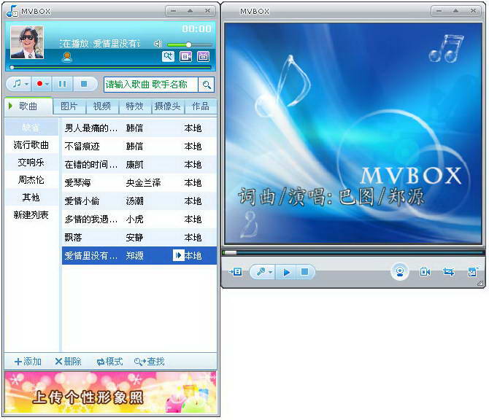
Task: Select song 在错的时间… by 康凯
Action: (x=139, y=165)
